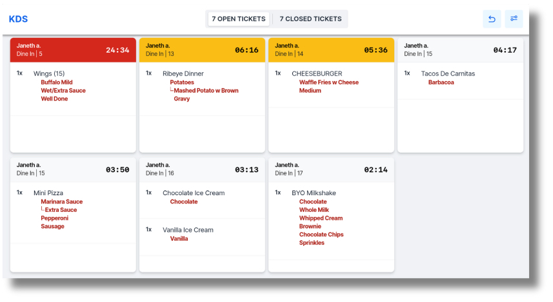The height and width of the screenshot is (302, 553).
Task: Click the KDS logo link
Action: tap(18, 19)
